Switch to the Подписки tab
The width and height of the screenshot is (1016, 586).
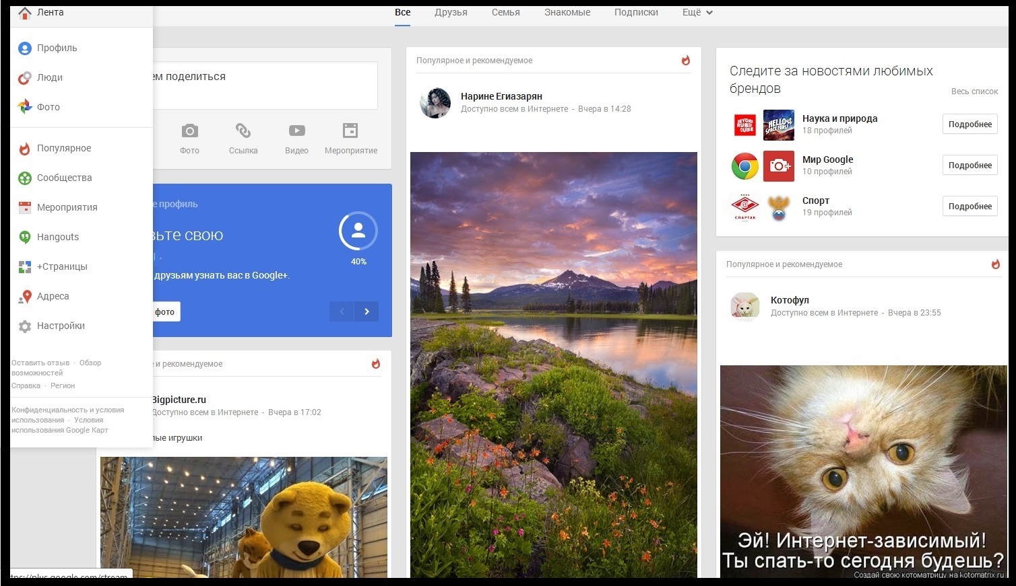636,12
